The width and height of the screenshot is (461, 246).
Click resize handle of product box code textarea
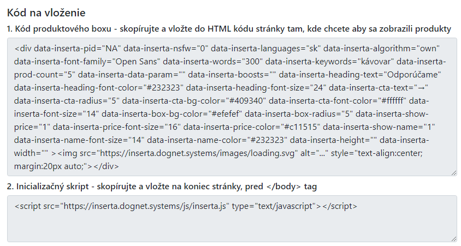pos(453,172)
